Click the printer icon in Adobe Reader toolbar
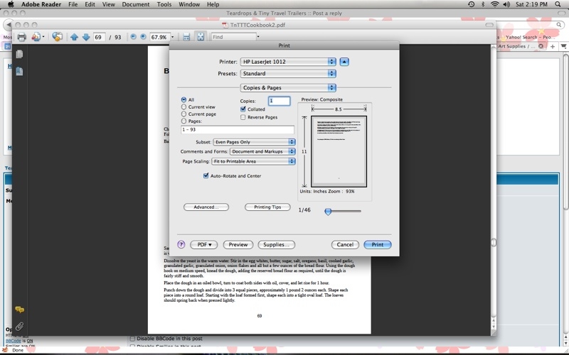 [22, 37]
